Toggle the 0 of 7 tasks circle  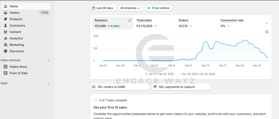coord(95,100)
